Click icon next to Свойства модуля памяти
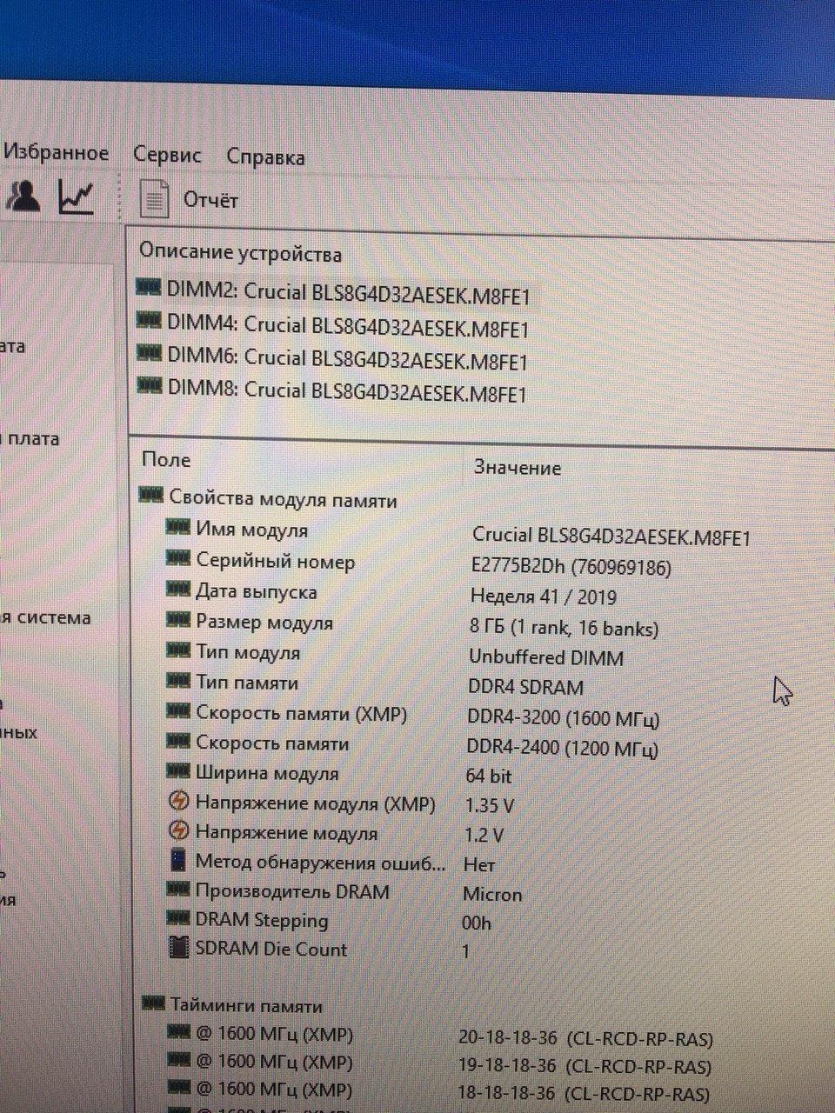This screenshot has width=835, height=1113. [x=151, y=496]
